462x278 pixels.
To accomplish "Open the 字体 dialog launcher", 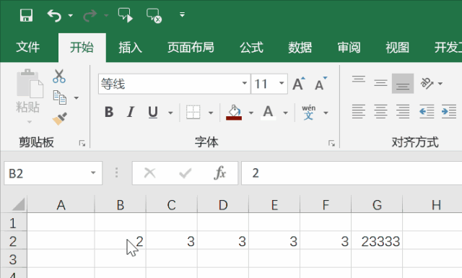I will click(332, 144).
